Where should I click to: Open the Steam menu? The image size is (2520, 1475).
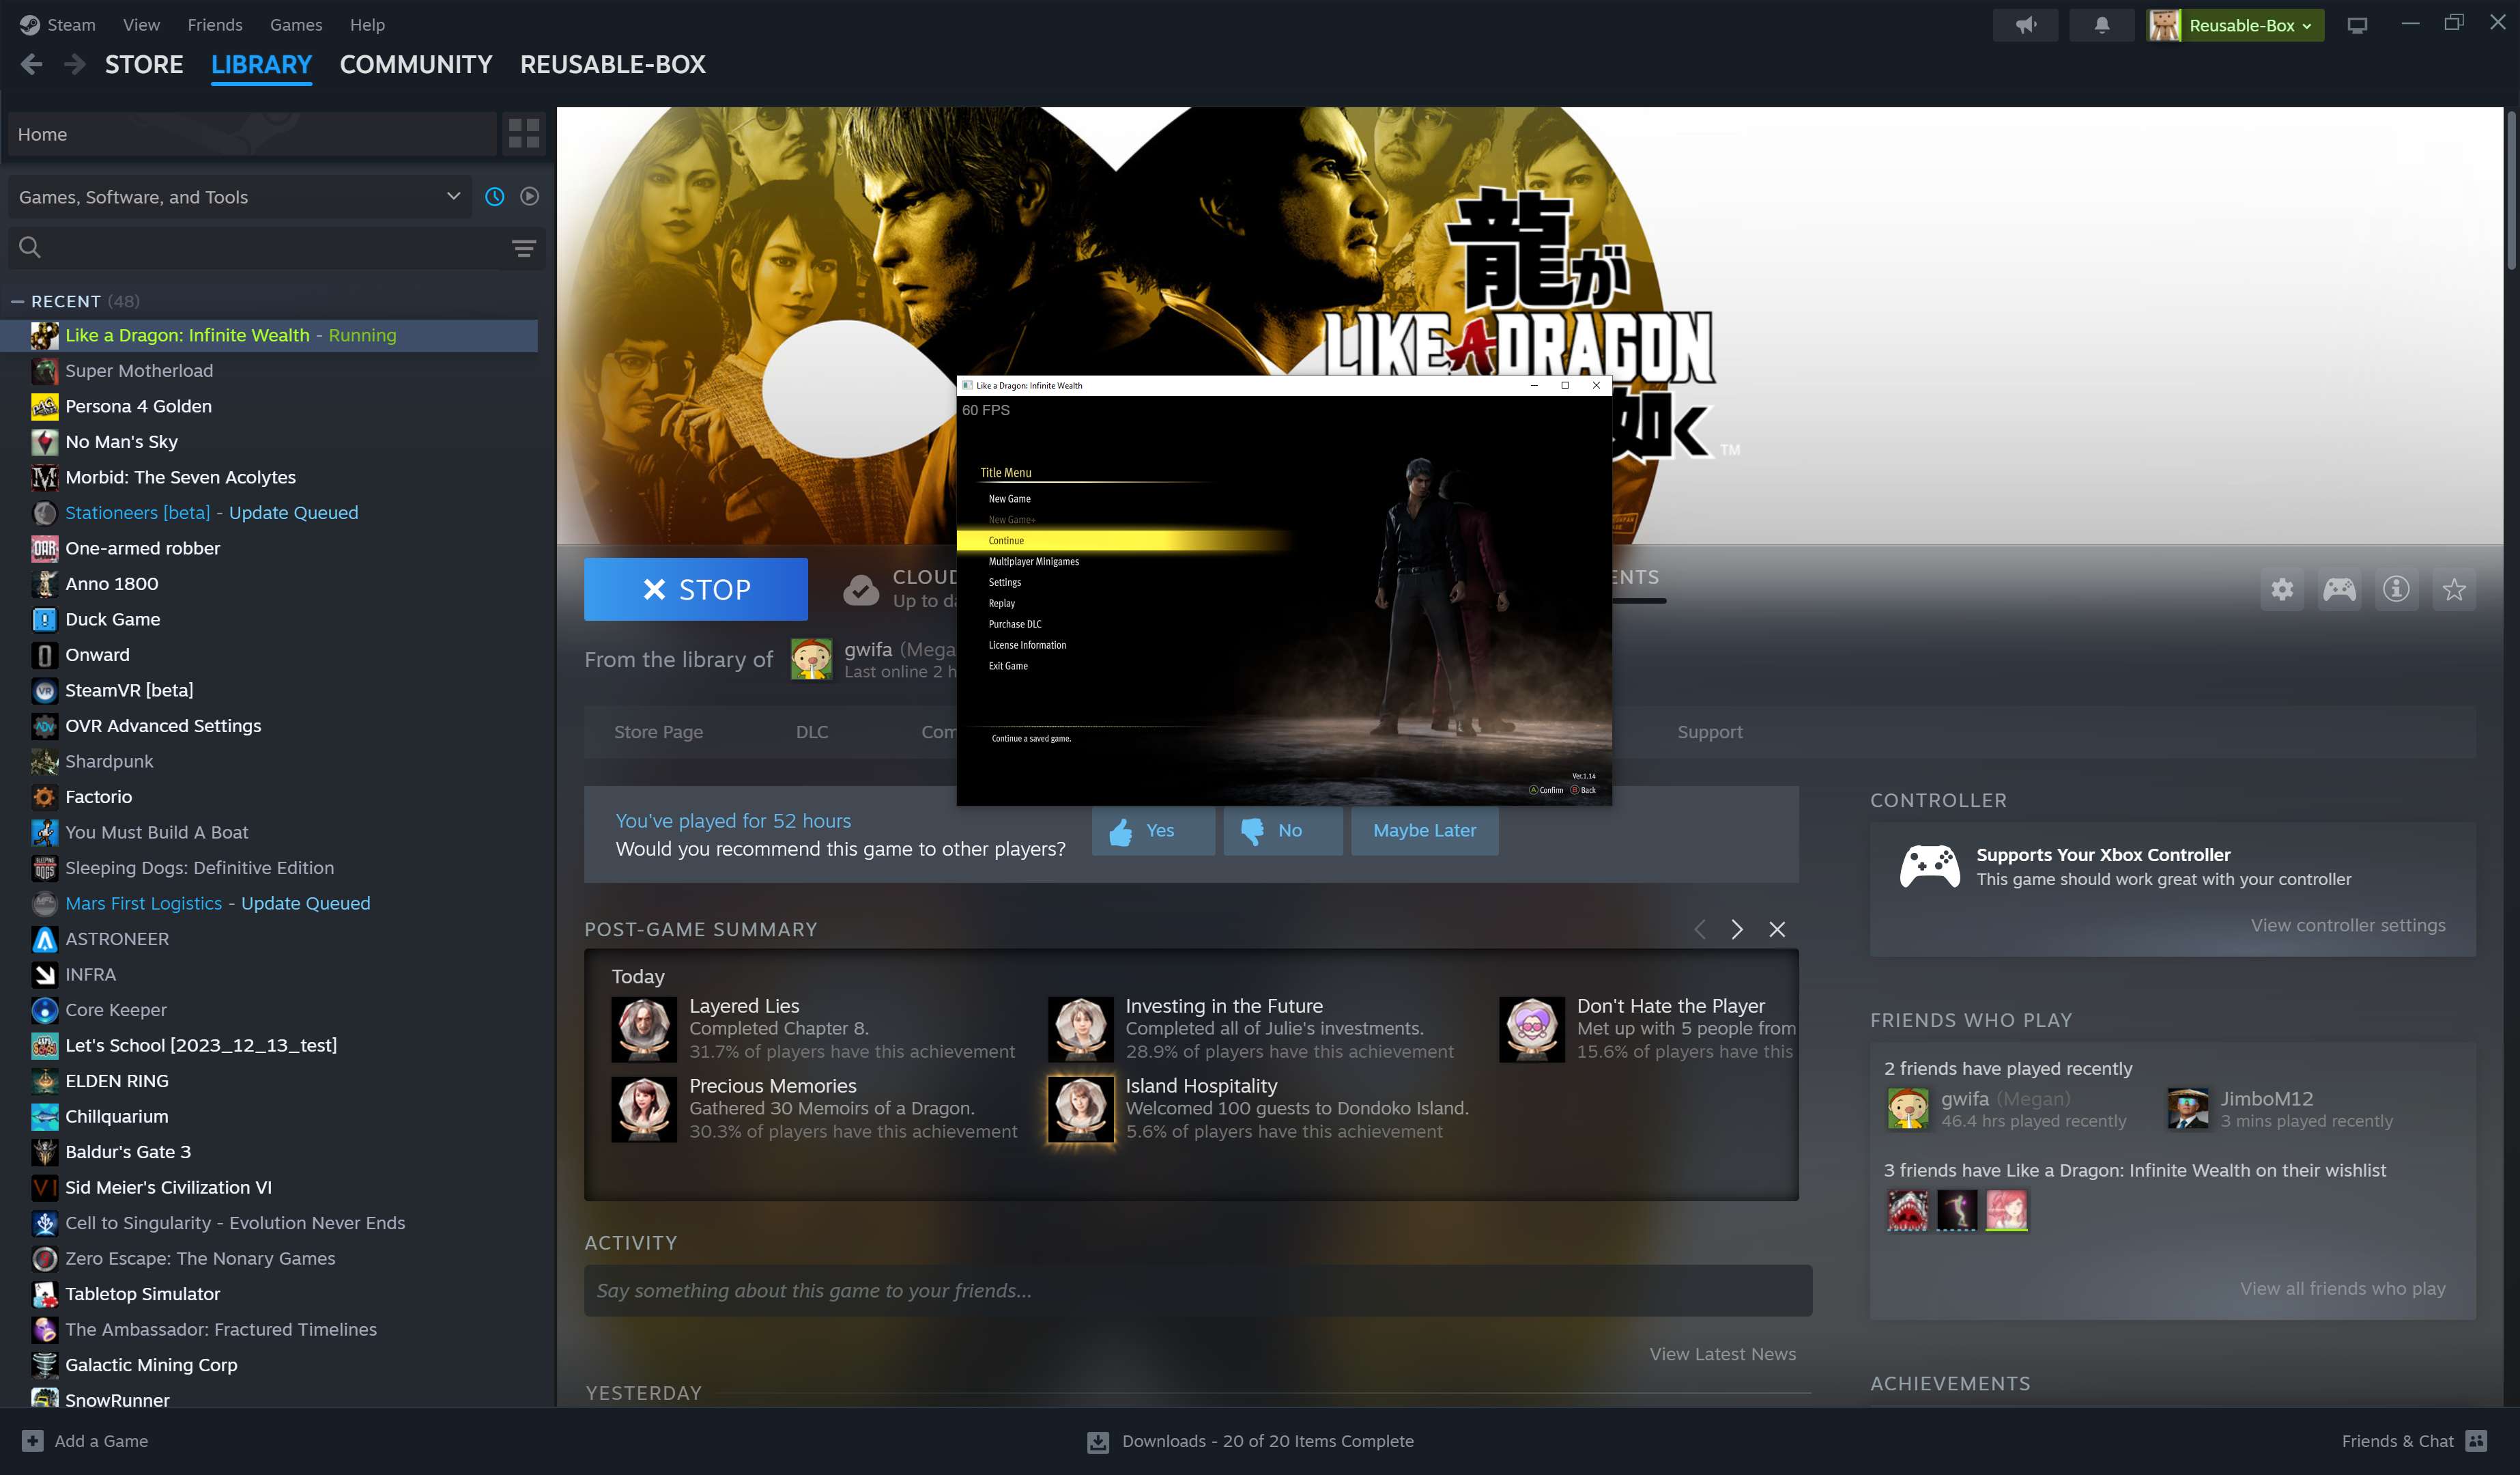click(x=71, y=25)
